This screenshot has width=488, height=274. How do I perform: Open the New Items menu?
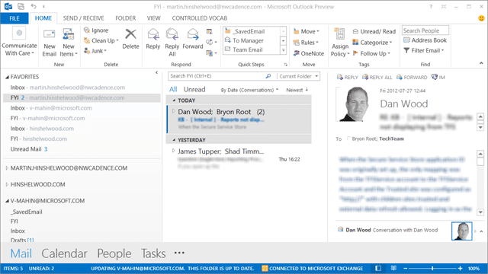click(x=69, y=43)
